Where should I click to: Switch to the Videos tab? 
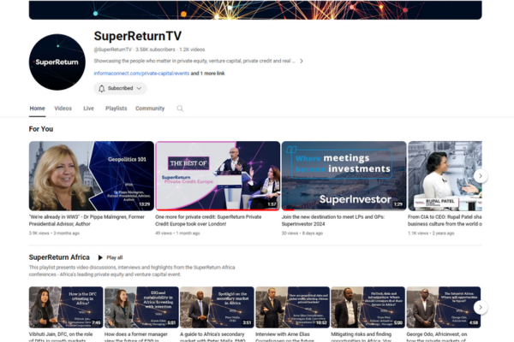(63, 109)
